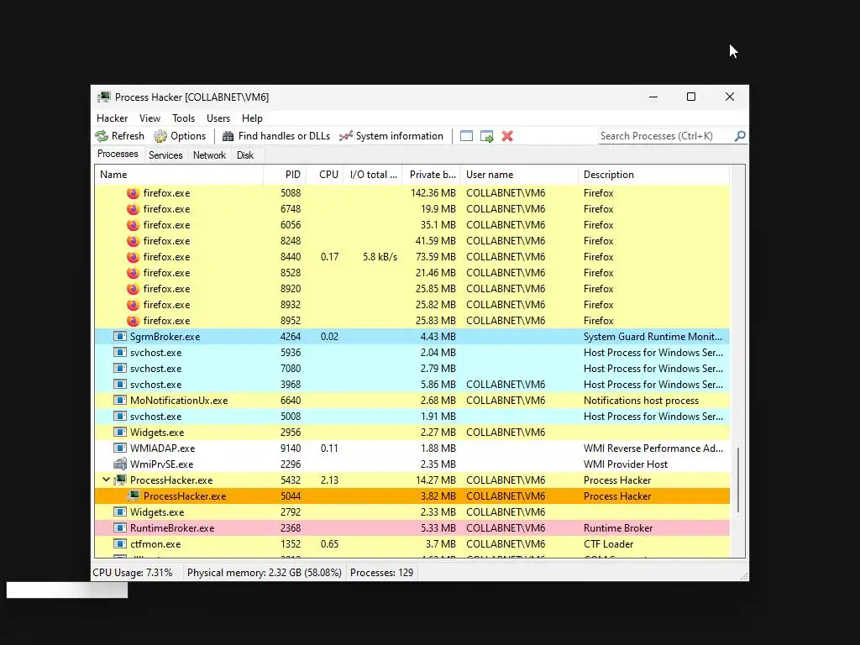Viewport: 860px width, 645px height.
Task: Click Firefox icon for PID 5088
Action: [133, 193]
